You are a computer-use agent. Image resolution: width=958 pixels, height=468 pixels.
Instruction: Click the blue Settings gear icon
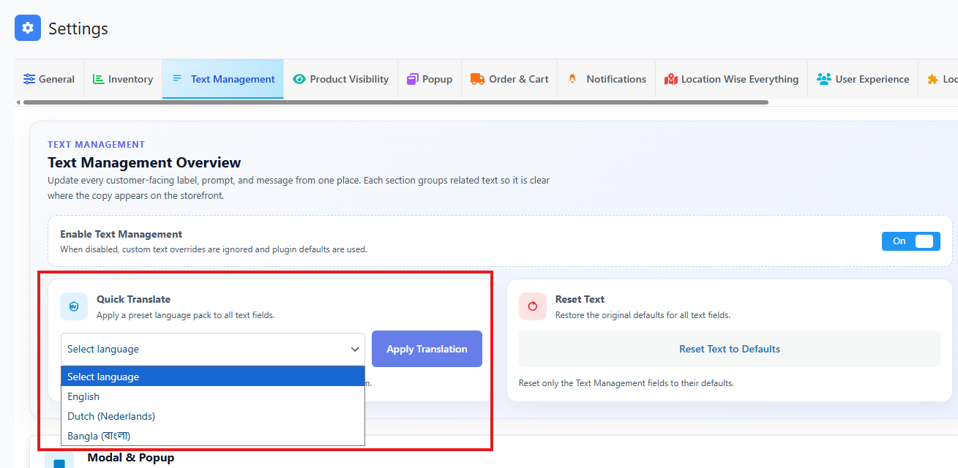pyautogui.click(x=28, y=29)
